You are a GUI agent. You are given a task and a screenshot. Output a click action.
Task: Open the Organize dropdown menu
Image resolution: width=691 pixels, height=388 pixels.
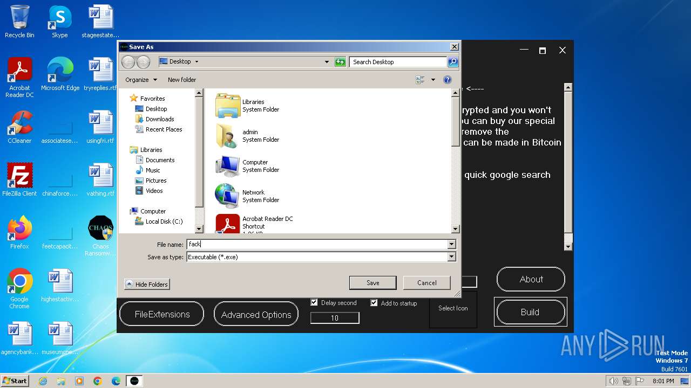point(141,80)
